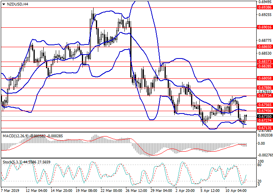Viewport: 273px width, 195px height.
Task: Select the red 0.69016 price level tag
Action: pyautogui.click(x=264, y=27)
